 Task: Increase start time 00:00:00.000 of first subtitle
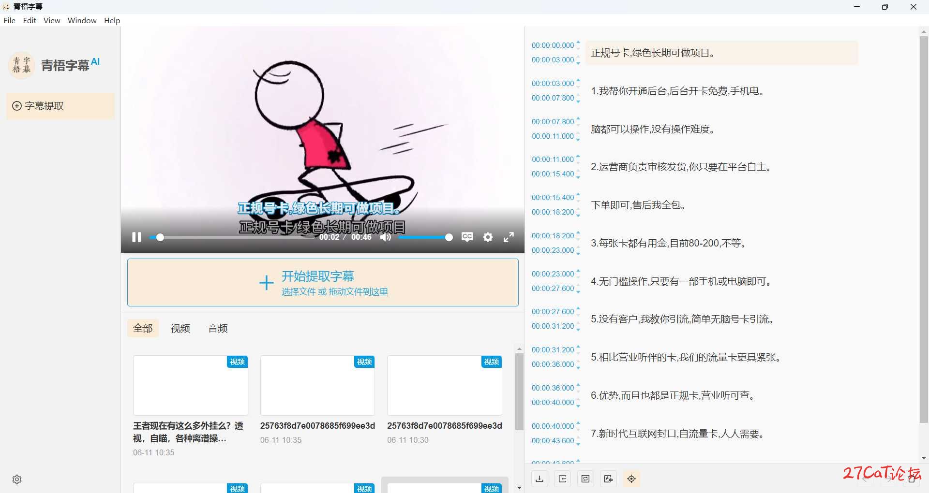tap(578, 42)
